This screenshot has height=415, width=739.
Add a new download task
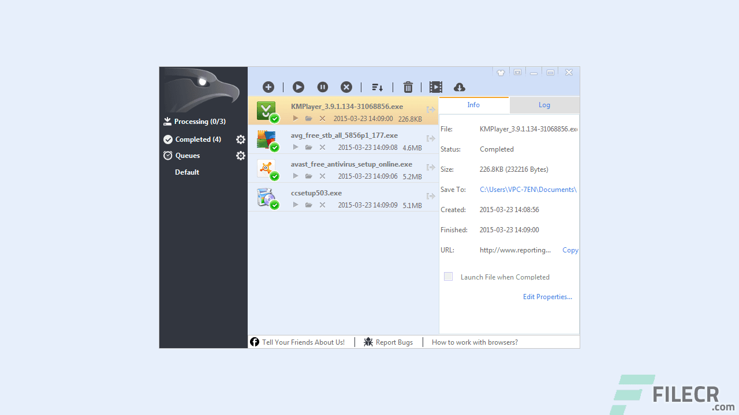[268, 86]
